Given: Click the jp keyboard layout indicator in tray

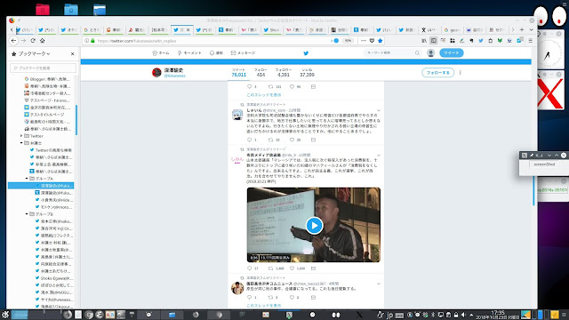Looking at the screenshot, I should tap(389, 315).
